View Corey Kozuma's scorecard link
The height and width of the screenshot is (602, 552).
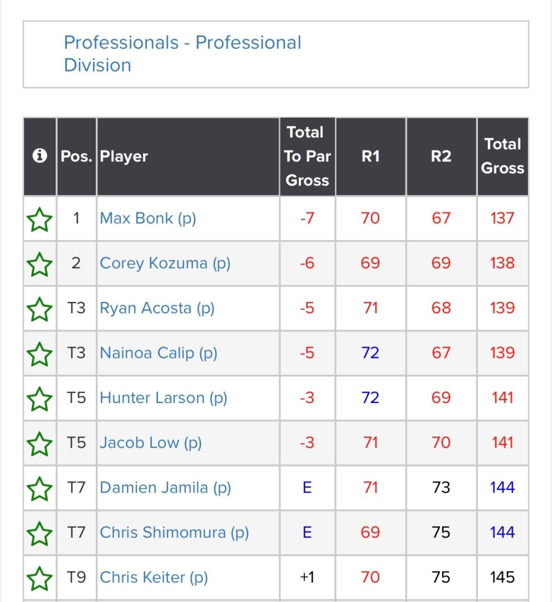point(165,263)
